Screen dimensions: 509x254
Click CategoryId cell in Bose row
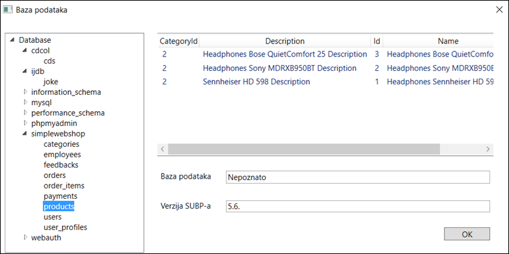(x=165, y=54)
